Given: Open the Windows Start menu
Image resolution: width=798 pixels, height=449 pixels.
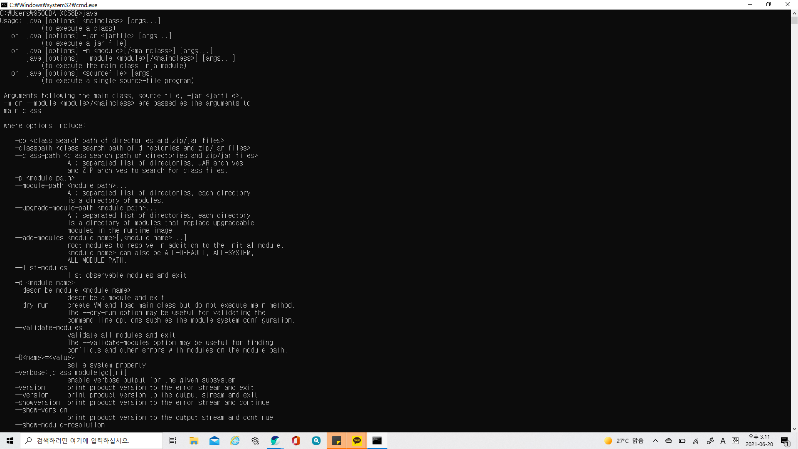Looking at the screenshot, I should point(10,441).
